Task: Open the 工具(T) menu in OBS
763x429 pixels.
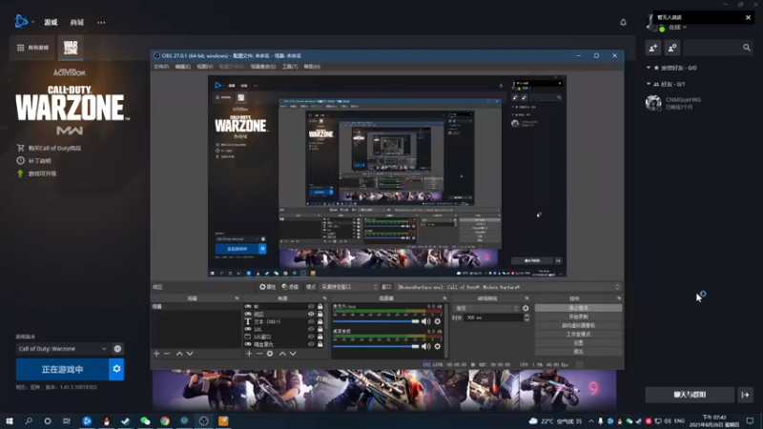Action: tap(290, 67)
